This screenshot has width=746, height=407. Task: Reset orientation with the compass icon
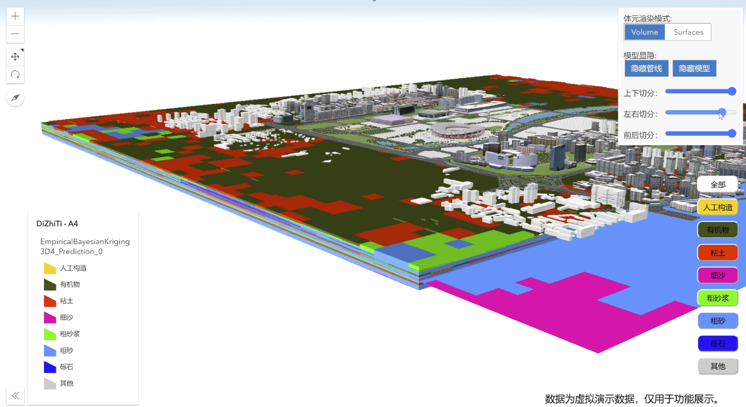coord(15,97)
